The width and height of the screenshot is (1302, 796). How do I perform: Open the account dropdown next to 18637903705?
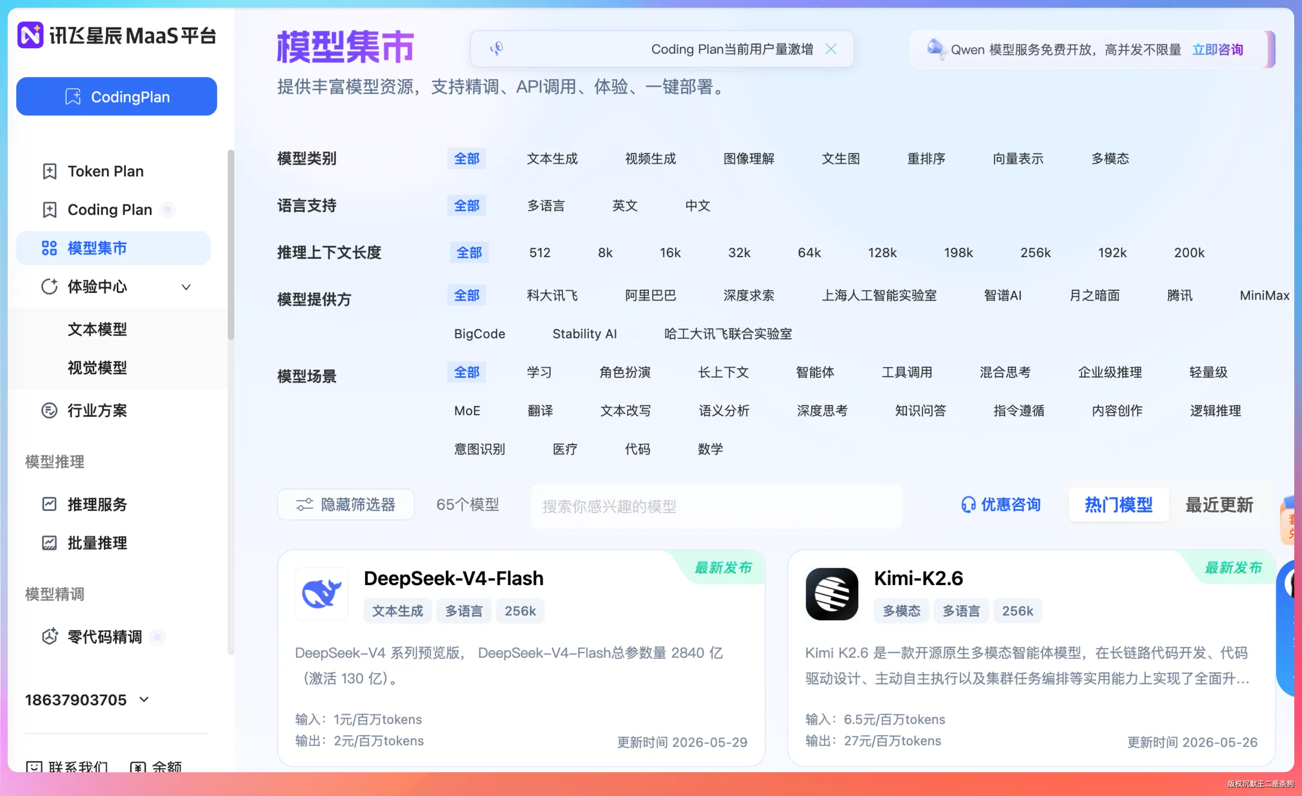pyautogui.click(x=144, y=699)
